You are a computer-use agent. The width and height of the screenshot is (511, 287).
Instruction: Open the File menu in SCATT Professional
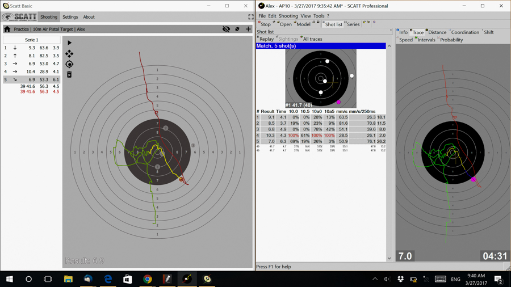click(x=262, y=16)
